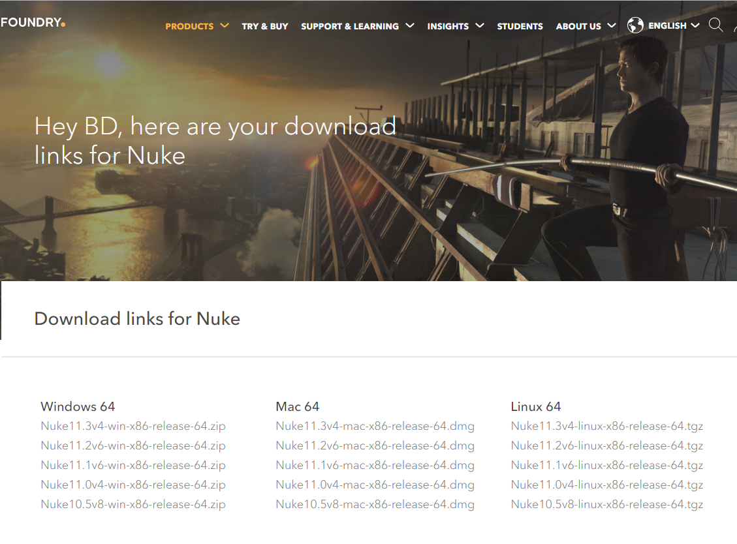Click the 'Hey BD' hero headline
737x544 pixels.
pyautogui.click(x=215, y=141)
